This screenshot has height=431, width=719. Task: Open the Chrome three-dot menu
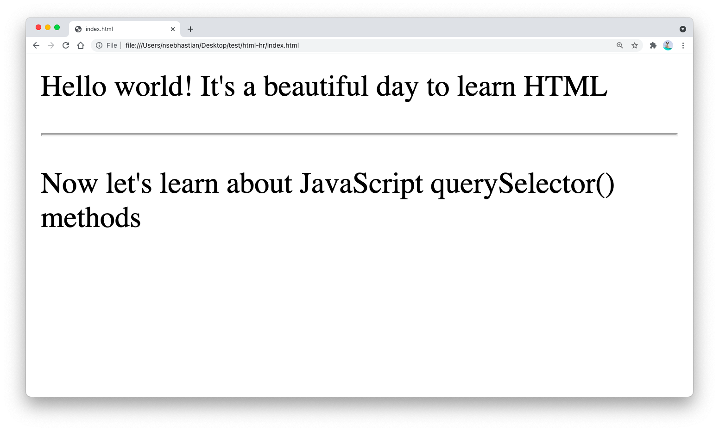(683, 45)
